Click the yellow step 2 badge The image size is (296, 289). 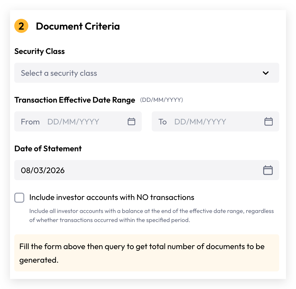21,26
